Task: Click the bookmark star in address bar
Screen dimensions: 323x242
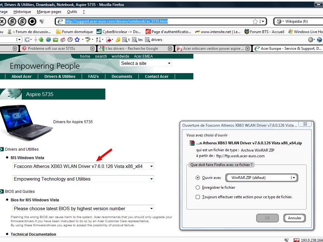Action: (x=255, y=21)
